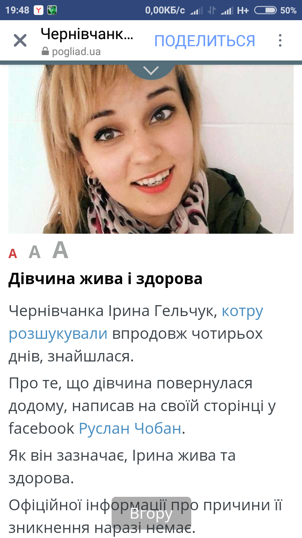
Task: Tap the padlock security icon
Action: click(45, 52)
